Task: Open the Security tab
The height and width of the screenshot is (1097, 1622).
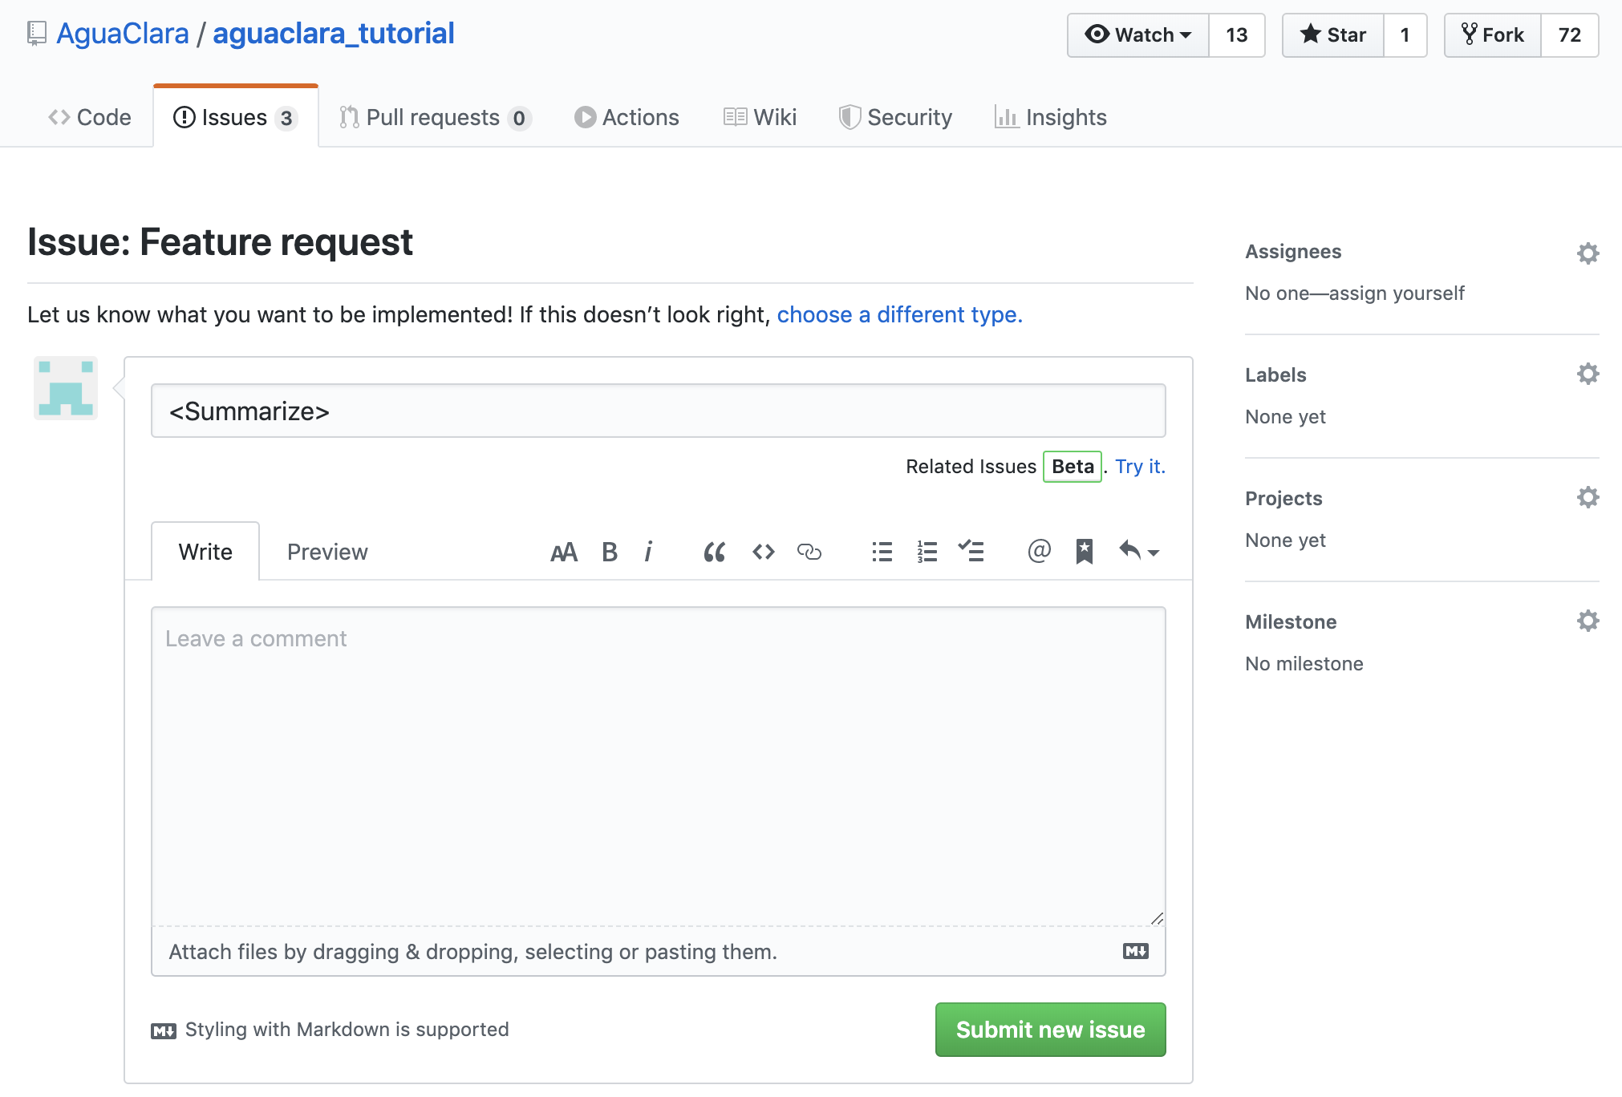Action: (895, 117)
